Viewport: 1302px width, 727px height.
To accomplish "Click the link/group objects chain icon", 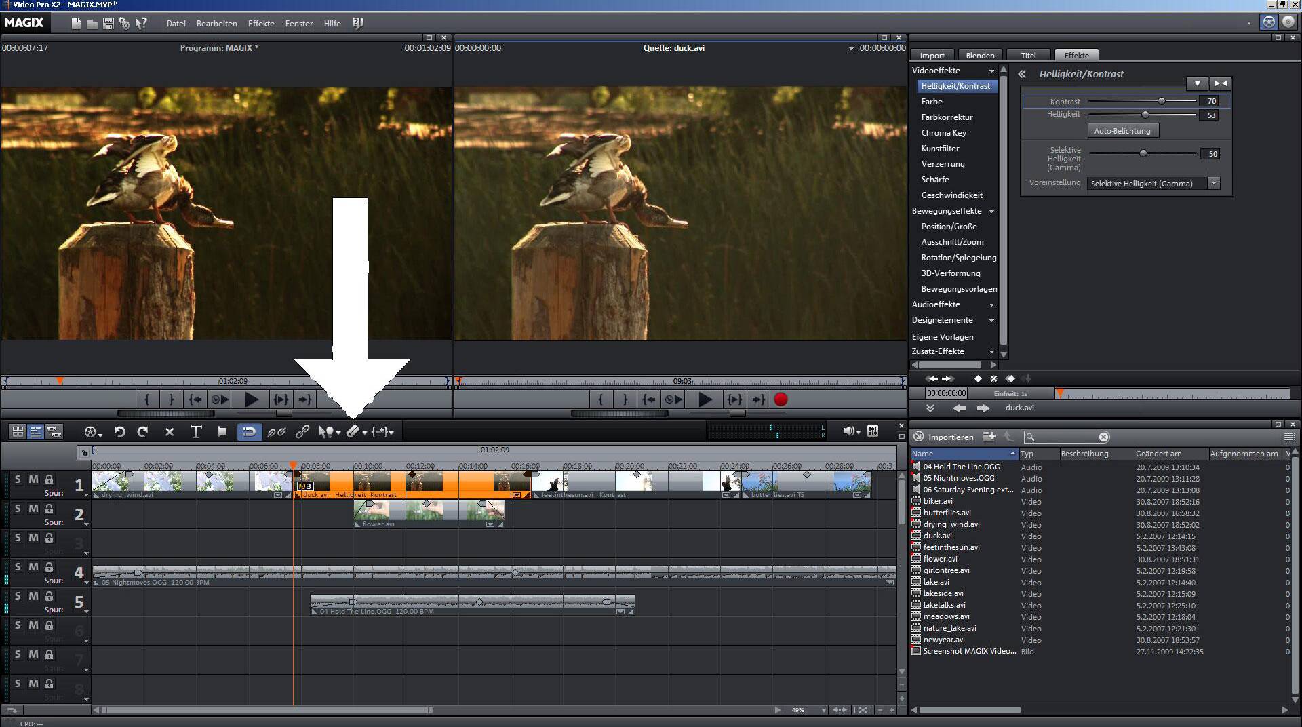I will coord(302,432).
